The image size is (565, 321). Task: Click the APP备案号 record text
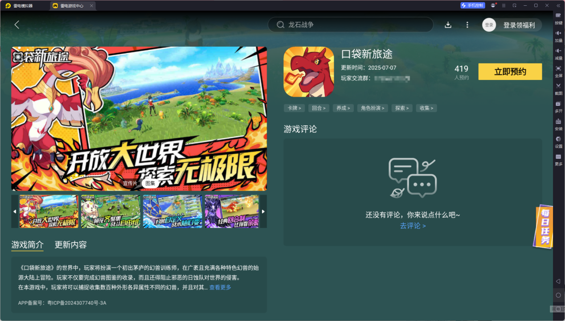point(62,303)
